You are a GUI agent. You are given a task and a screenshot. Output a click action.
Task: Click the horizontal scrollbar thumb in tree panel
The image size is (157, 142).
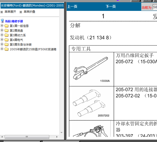pos(27,137)
